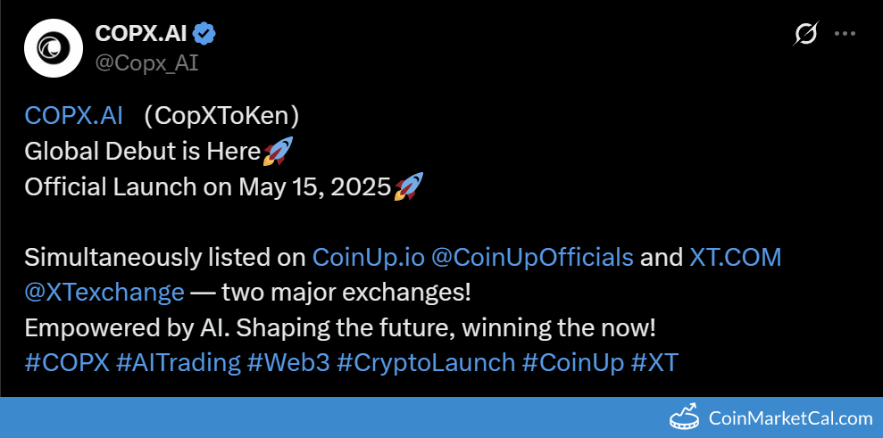Click the rocket emoji after Global Debut
This screenshot has width=883, height=438.
[278, 152]
